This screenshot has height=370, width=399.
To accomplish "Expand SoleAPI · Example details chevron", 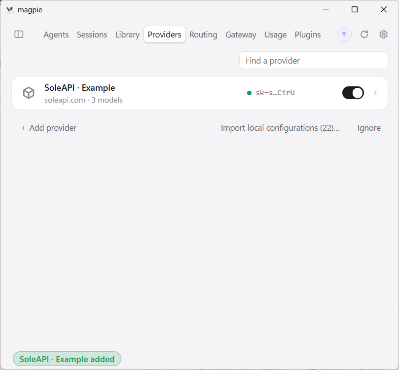I will [375, 93].
